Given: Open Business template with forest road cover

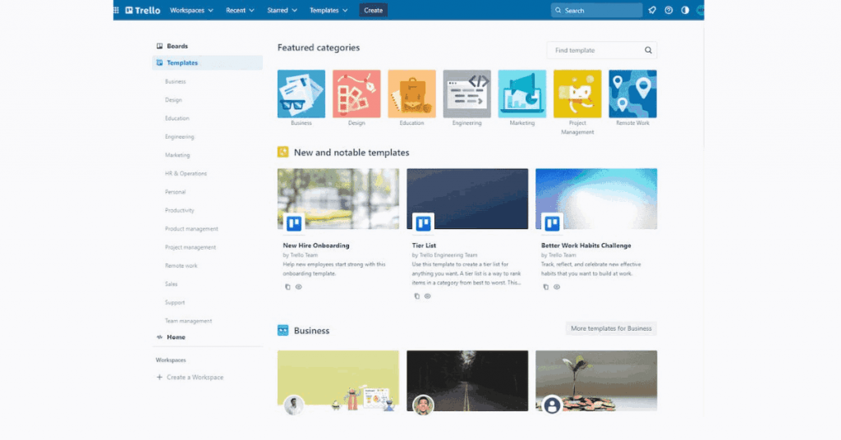Looking at the screenshot, I should click(467, 381).
